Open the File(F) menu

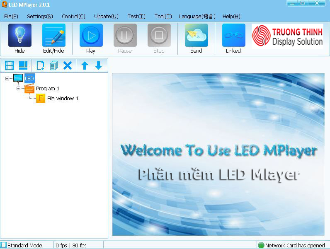pyautogui.click(x=11, y=17)
